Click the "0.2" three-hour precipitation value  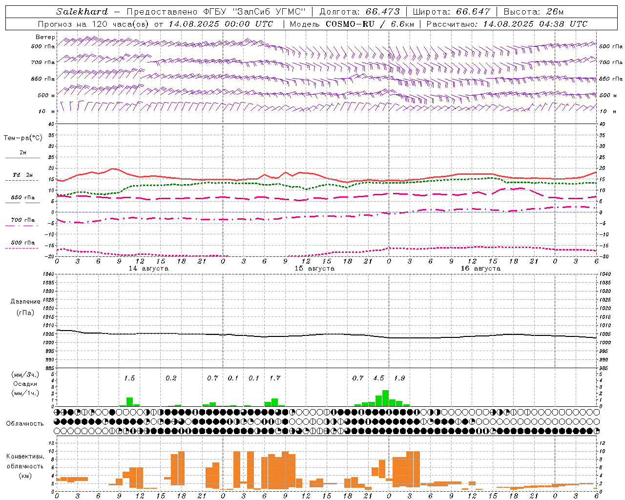(x=171, y=378)
